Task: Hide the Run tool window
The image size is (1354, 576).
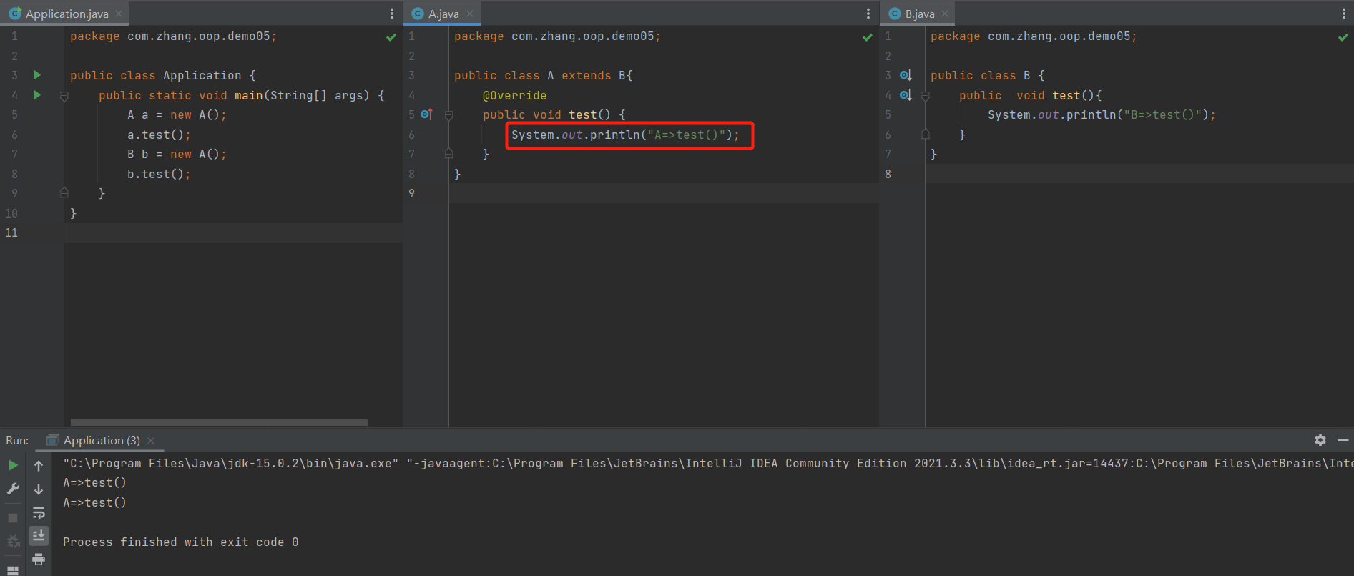Action: click(1343, 440)
